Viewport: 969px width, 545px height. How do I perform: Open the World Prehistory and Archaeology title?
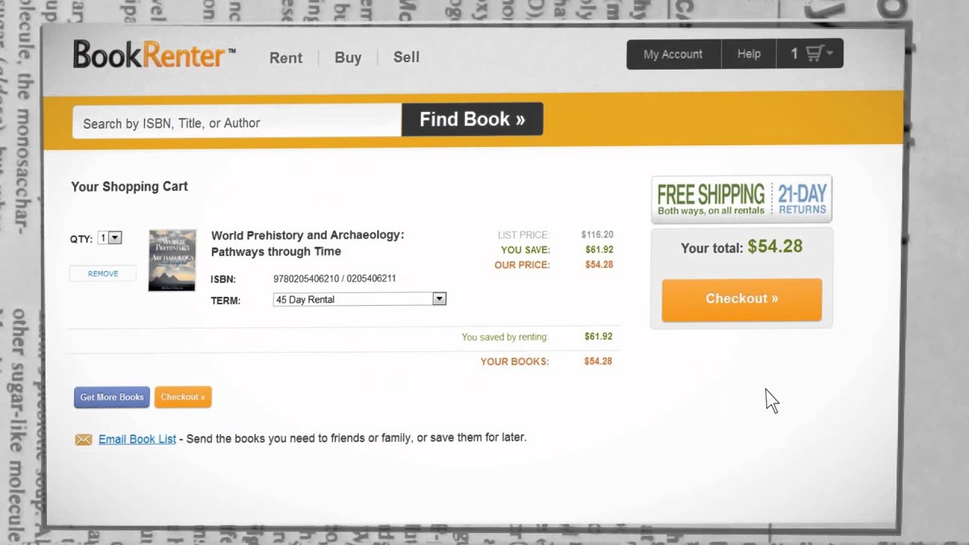coord(307,243)
